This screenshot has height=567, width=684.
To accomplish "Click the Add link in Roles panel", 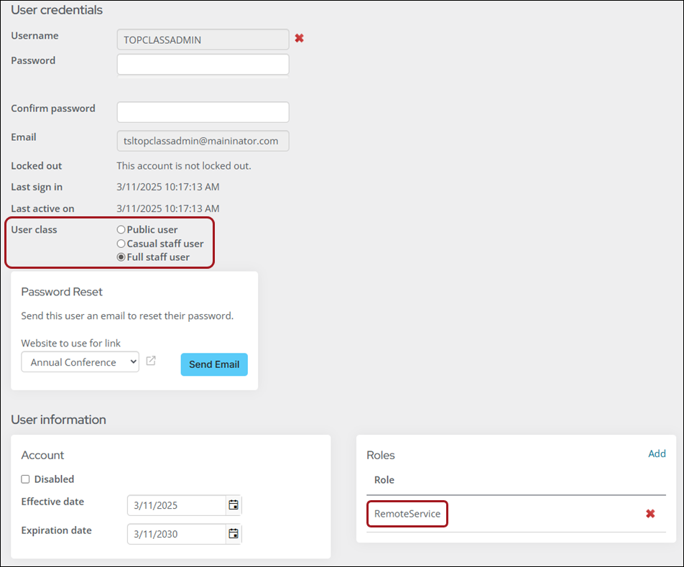I will tap(657, 453).
